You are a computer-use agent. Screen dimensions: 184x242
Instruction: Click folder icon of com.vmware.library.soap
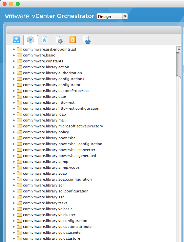pos(19,173)
